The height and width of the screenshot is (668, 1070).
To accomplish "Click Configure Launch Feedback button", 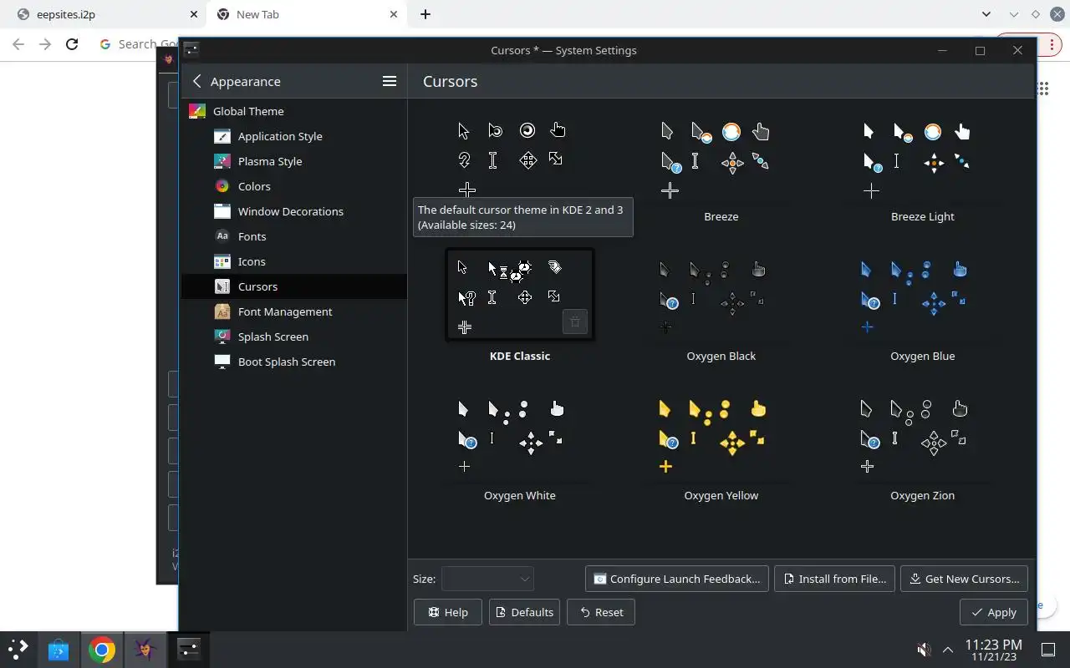I will click(x=677, y=579).
